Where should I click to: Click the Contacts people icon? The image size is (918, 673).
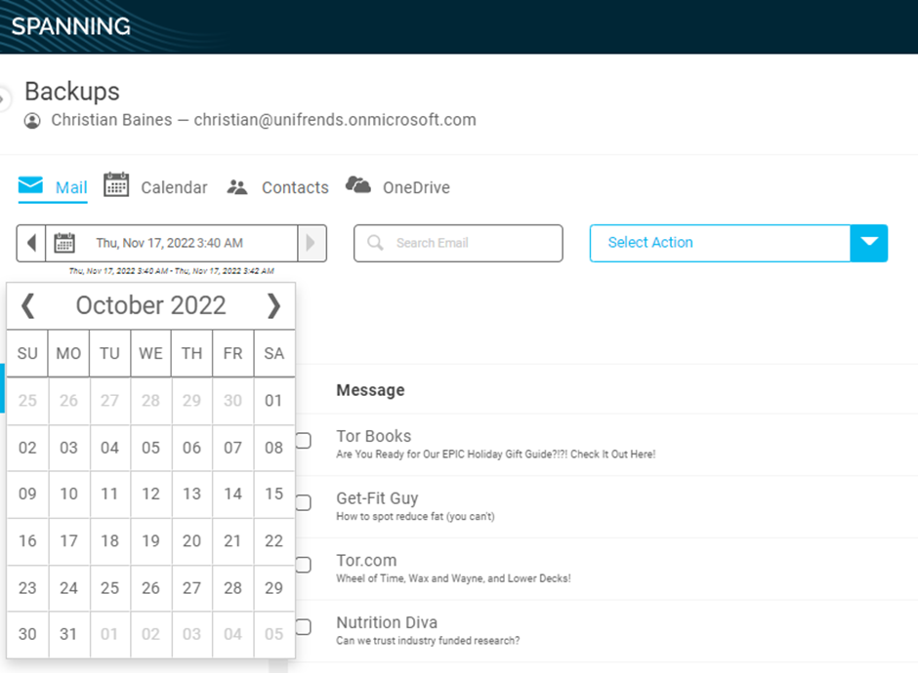(237, 187)
